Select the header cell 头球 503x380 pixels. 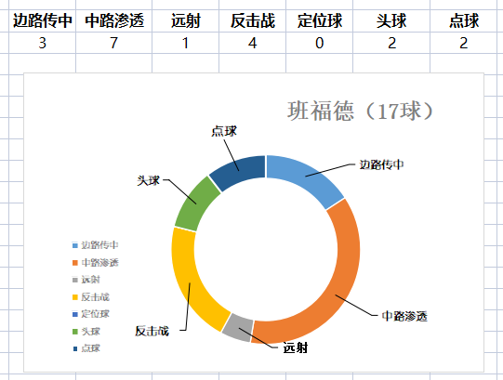pyautogui.click(x=391, y=20)
